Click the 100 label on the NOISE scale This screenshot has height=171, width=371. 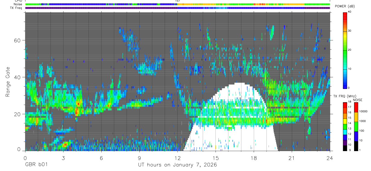click(x=362, y=131)
